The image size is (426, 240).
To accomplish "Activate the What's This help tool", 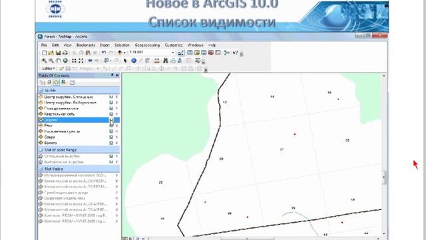I will click(236, 53).
